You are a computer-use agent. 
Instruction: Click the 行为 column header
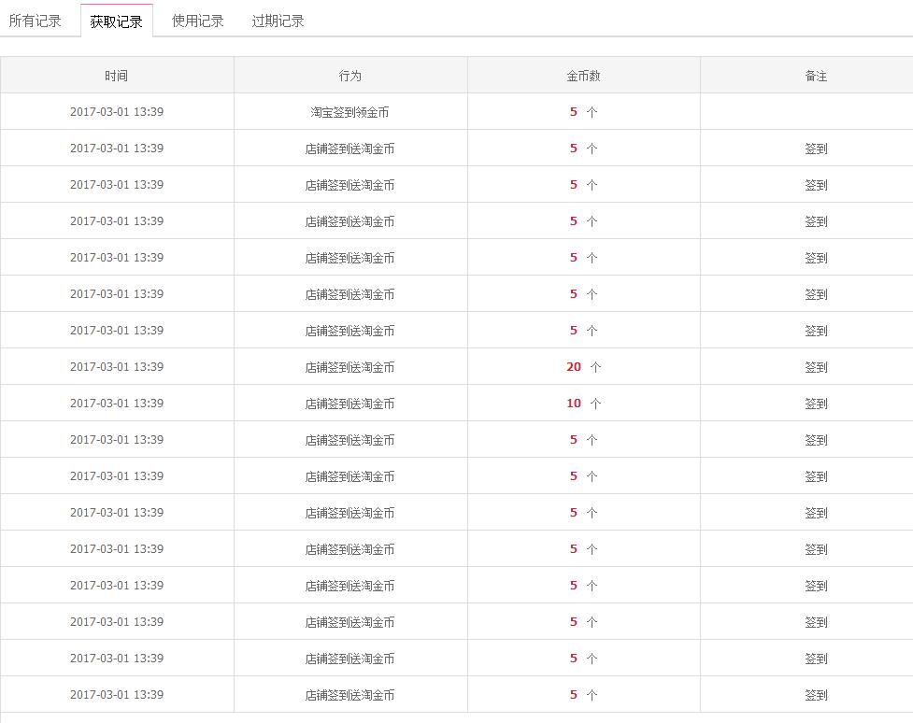(350, 76)
